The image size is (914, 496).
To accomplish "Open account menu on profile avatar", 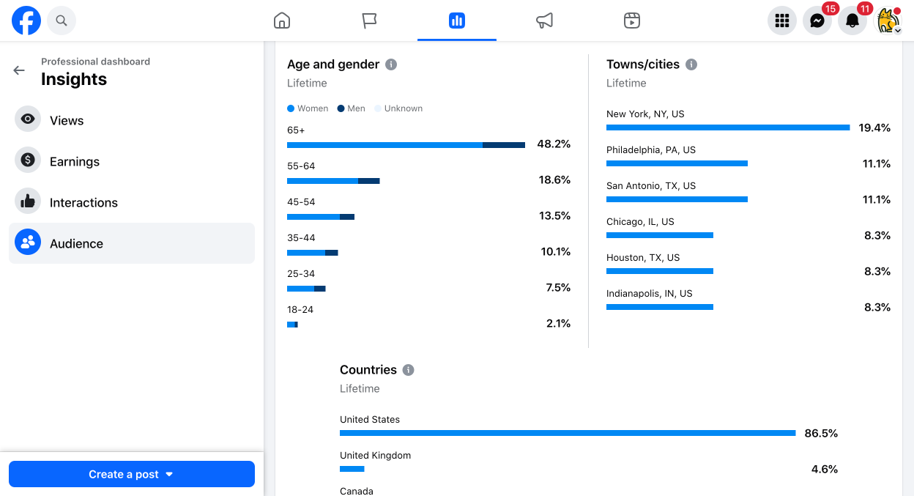I will [888, 21].
